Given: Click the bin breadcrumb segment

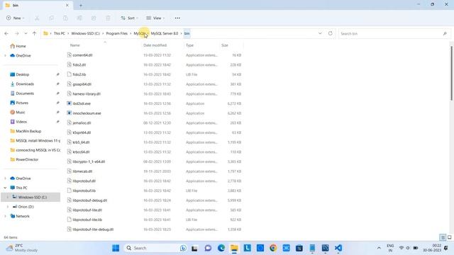Looking at the screenshot, I should tap(187, 33).
